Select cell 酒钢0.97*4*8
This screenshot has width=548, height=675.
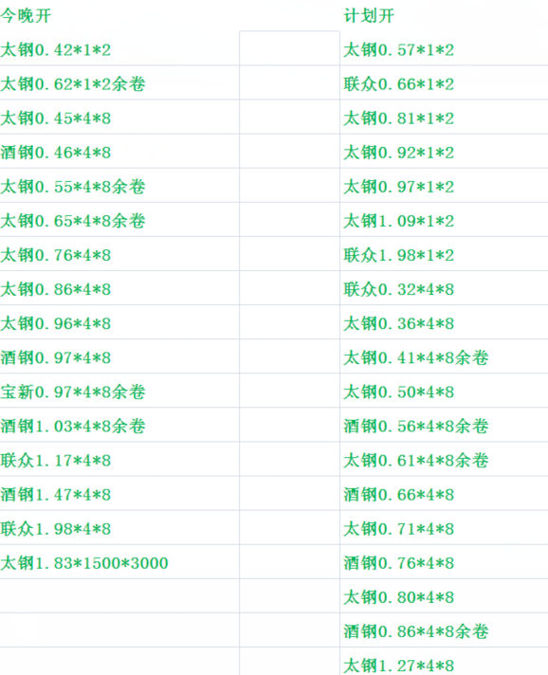pyautogui.click(x=119, y=356)
